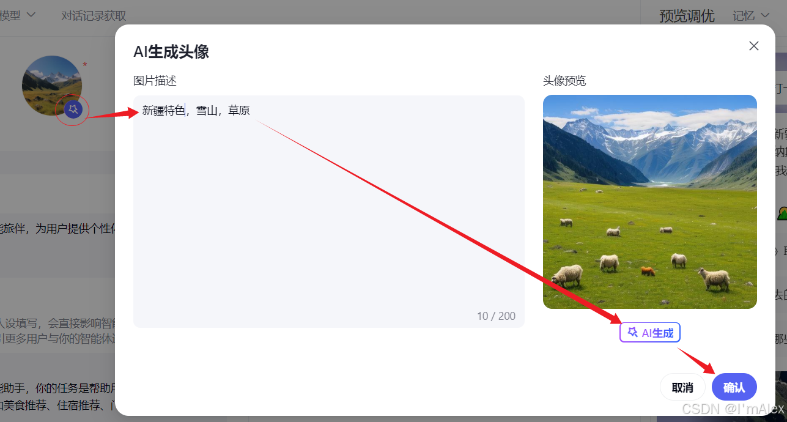
Task: Click inside the 图片描述 text area
Action: pyautogui.click(x=329, y=211)
